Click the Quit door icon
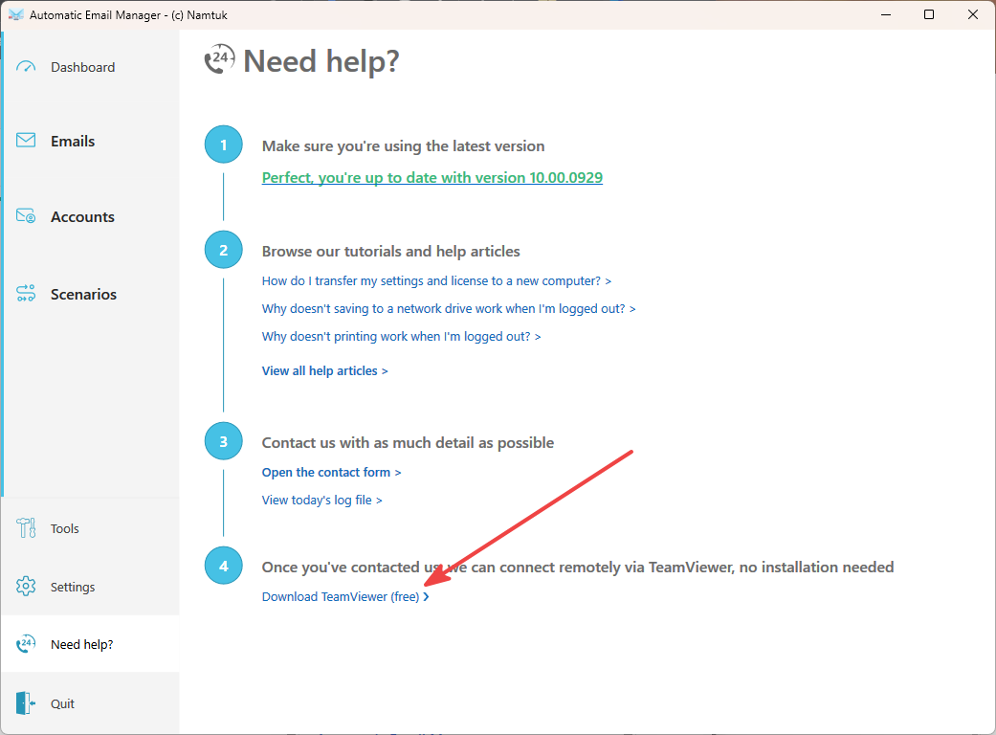Viewport: 996px width, 735px height. pos(26,703)
